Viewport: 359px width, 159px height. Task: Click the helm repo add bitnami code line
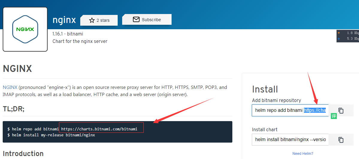point(72,129)
